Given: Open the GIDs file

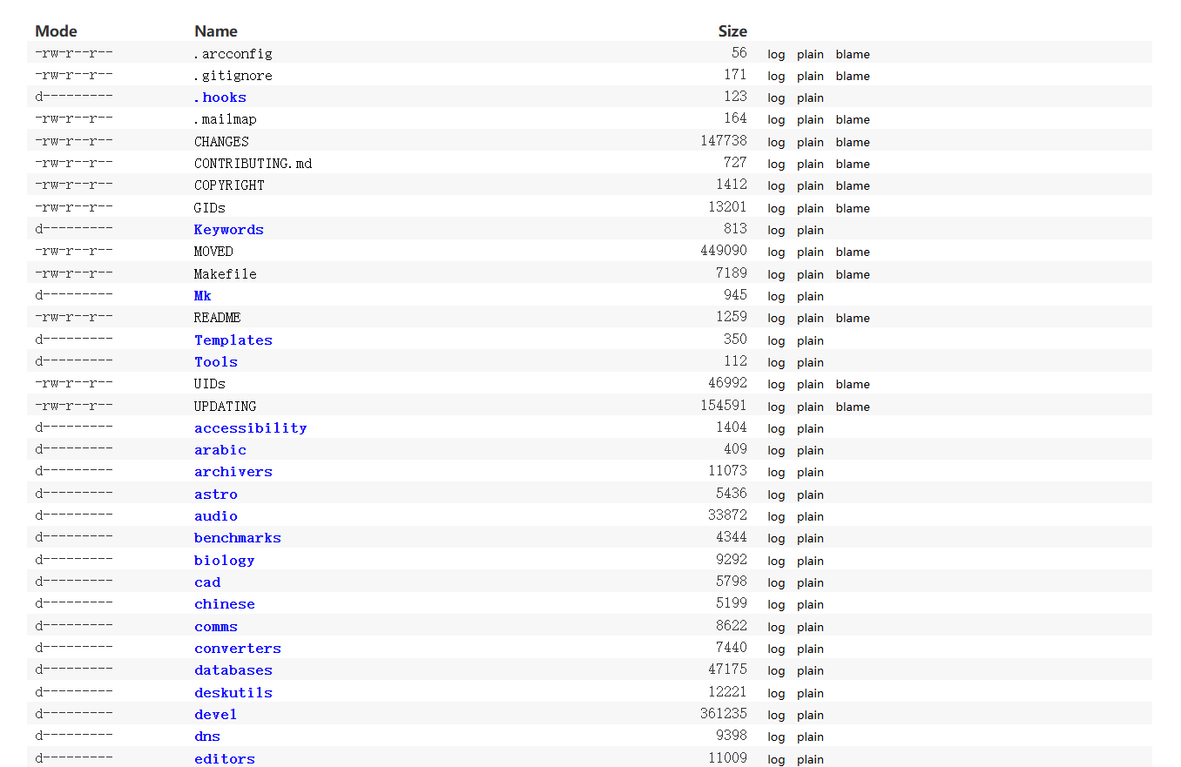Looking at the screenshot, I should tap(209, 208).
